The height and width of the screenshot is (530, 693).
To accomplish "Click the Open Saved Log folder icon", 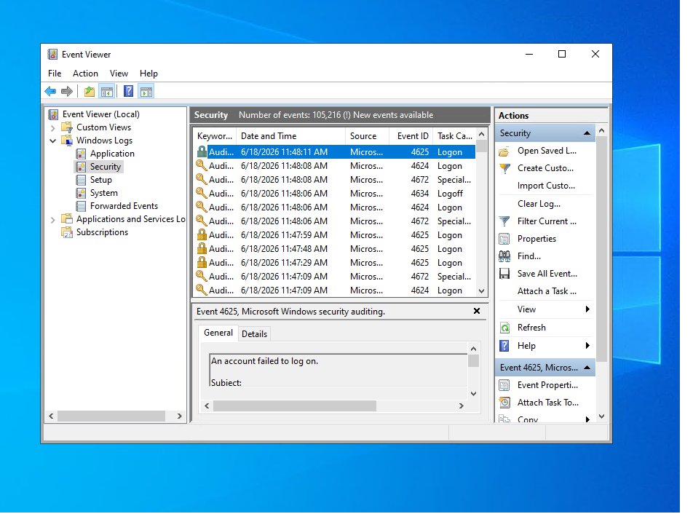I will [x=504, y=151].
